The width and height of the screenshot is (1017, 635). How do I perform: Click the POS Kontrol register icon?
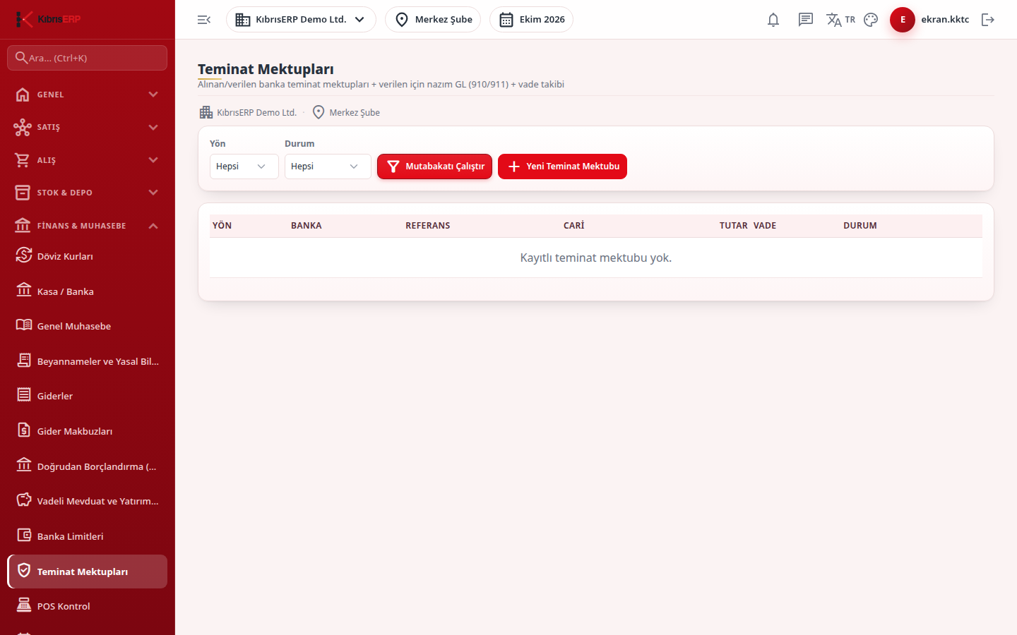(x=24, y=605)
